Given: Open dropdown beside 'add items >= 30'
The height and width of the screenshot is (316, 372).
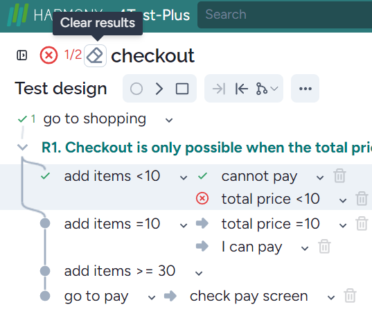Looking at the screenshot, I should click(x=199, y=273).
